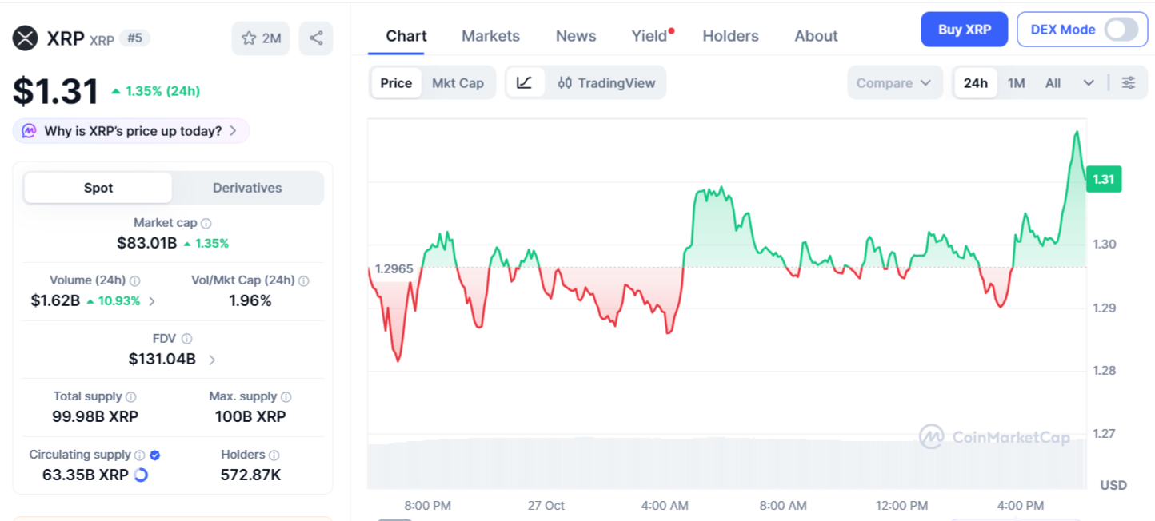Image resolution: width=1155 pixels, height=521 pixels.
Task: Click the circulating supply progress ring
Action: click(x=141, y=475)
